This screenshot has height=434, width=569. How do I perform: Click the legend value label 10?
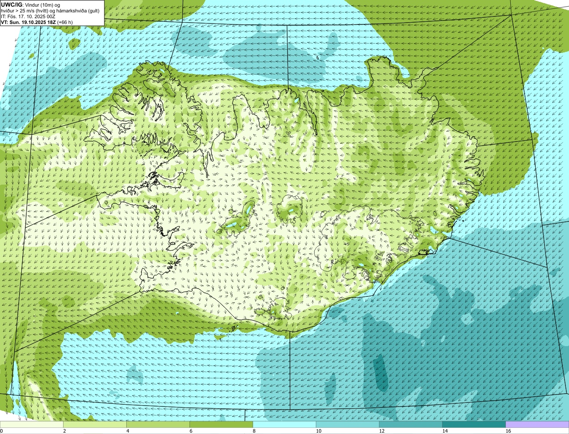pos(319,431)
